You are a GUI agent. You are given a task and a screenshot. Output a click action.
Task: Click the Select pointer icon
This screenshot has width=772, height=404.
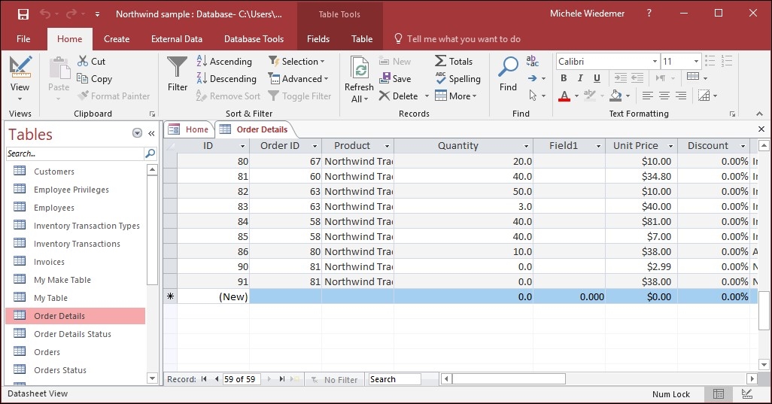click(x=533, y=95)
